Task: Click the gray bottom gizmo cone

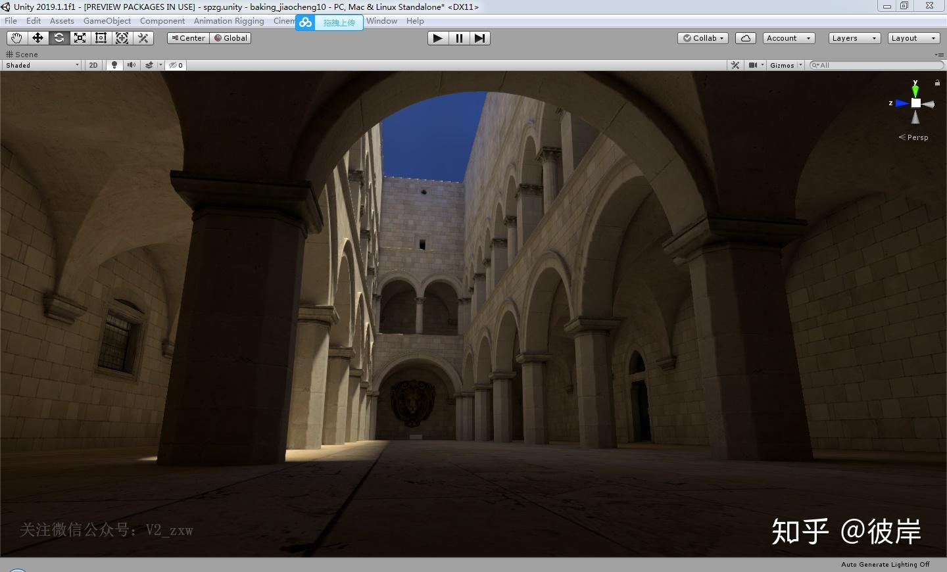Action: (x=915, y=117)
